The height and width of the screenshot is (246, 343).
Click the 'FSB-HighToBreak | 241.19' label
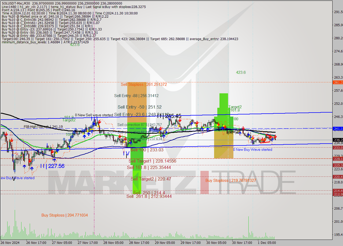43,127
